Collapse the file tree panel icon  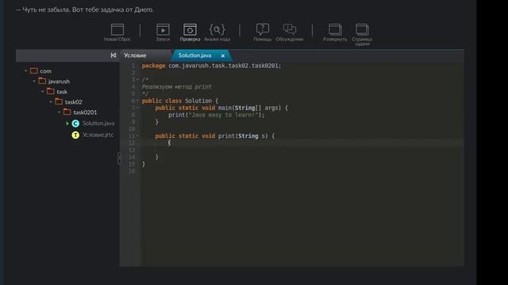pyautogui.click(x=113, y=55)
